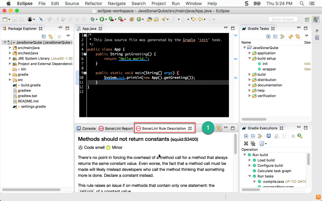This screenshot has height=201, width=322.
Task: Toggle Link with Selection in Gradle Tasks view
Action: coord(298,37)
